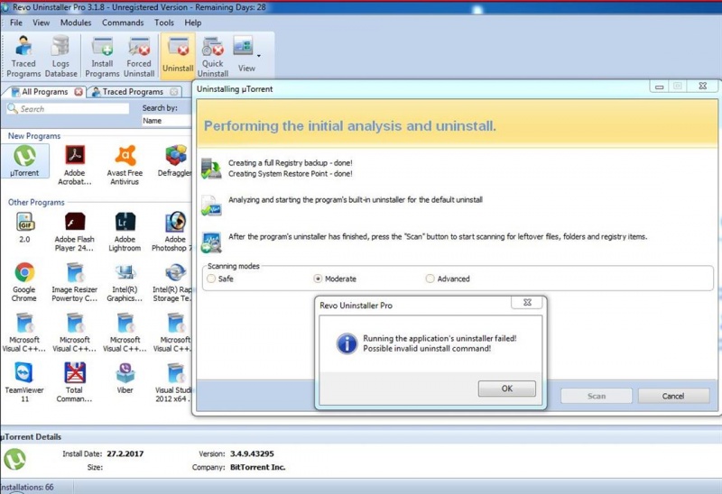Click OK in the error dialog

tap(506, 389)
